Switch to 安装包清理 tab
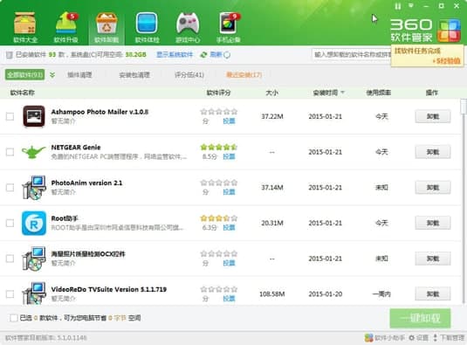The width and height of the screenshot is (467, 345). pyautogui.click(x=134, y=75)
